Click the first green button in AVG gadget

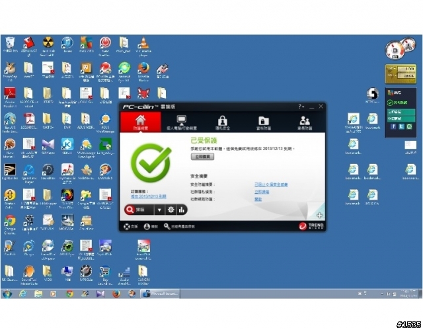click(x=401, y=112)
